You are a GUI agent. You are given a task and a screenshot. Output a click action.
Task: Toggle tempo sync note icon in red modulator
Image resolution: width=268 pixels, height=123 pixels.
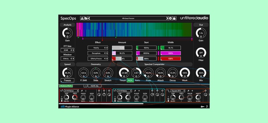pyautogui.click(x=82, y=91)
